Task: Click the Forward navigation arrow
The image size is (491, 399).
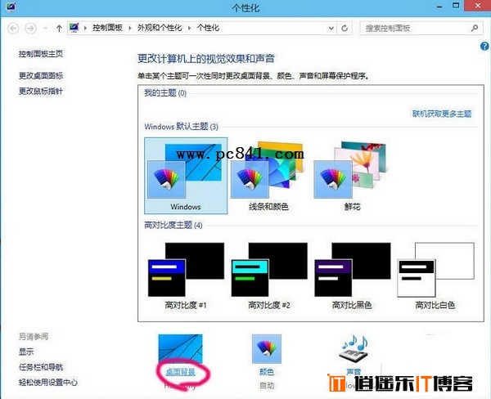Action: tap(30, 29)
